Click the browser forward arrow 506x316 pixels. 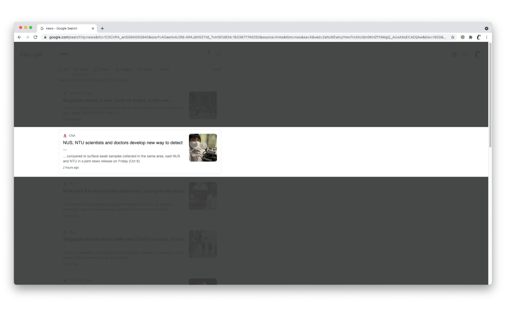click(x=27, y=37)
